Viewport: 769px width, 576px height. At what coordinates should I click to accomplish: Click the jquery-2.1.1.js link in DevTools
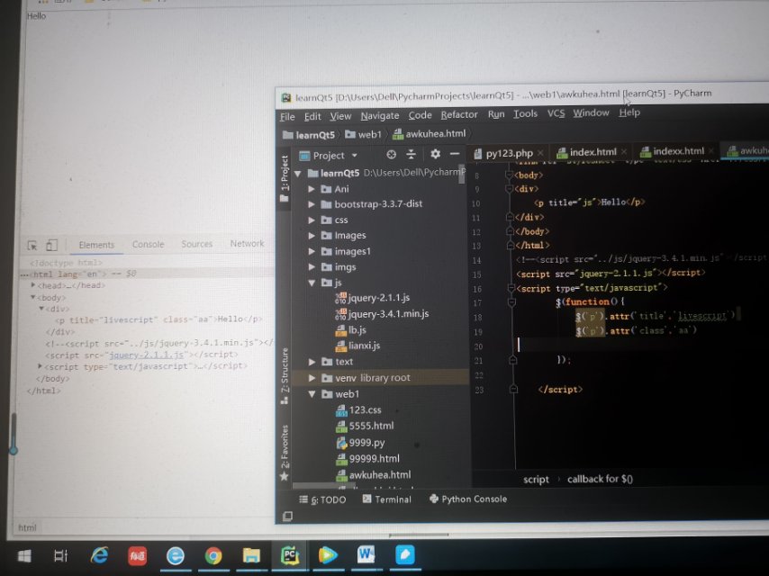click(147, 355)
